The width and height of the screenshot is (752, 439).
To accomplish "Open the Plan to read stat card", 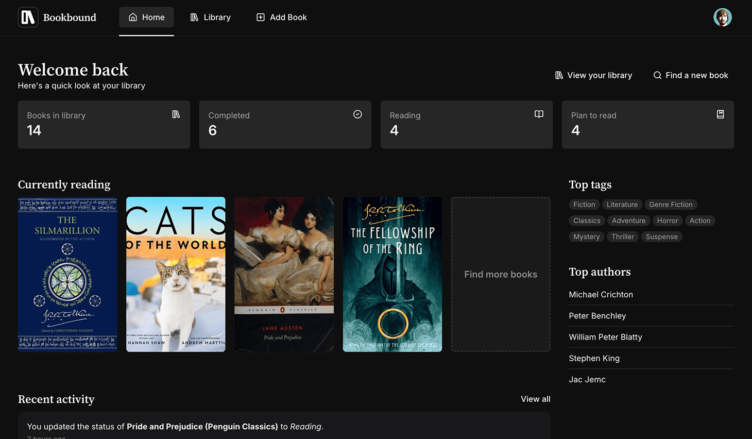I will (x=648, y=125).
